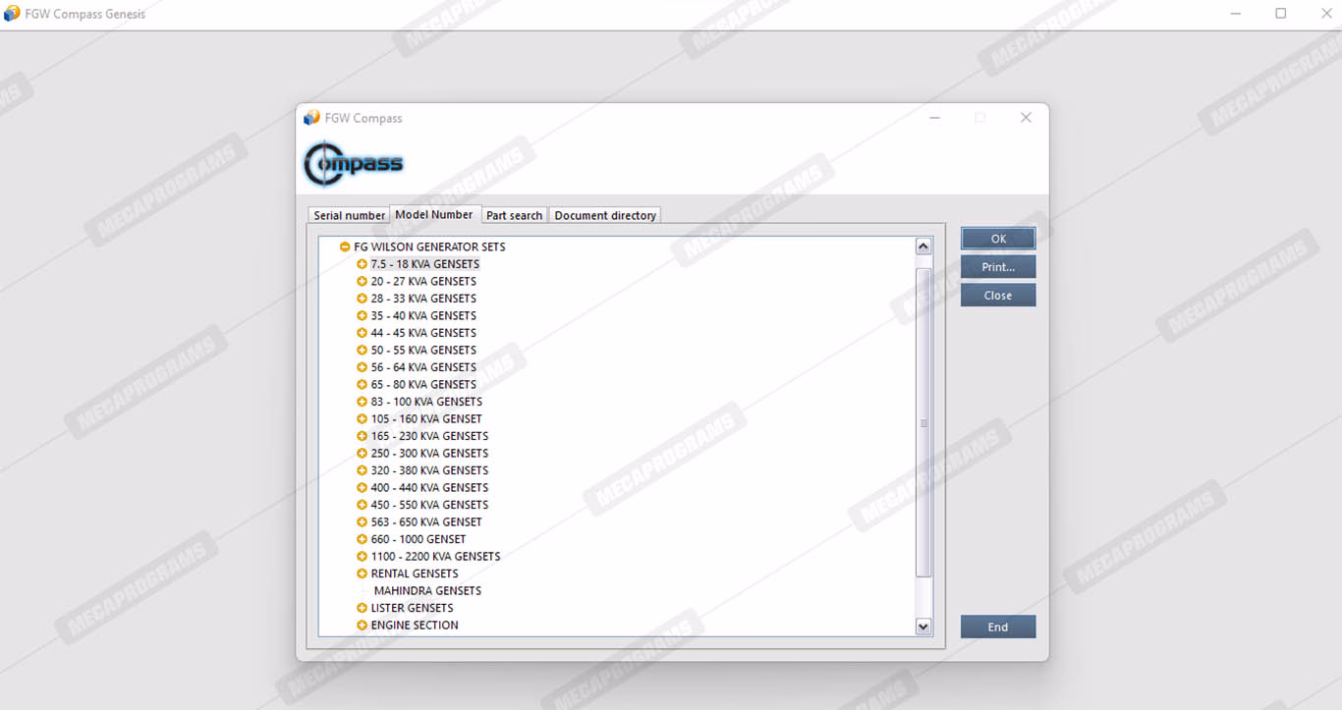Select ENGINE SECTION label

tap(415, 626)
